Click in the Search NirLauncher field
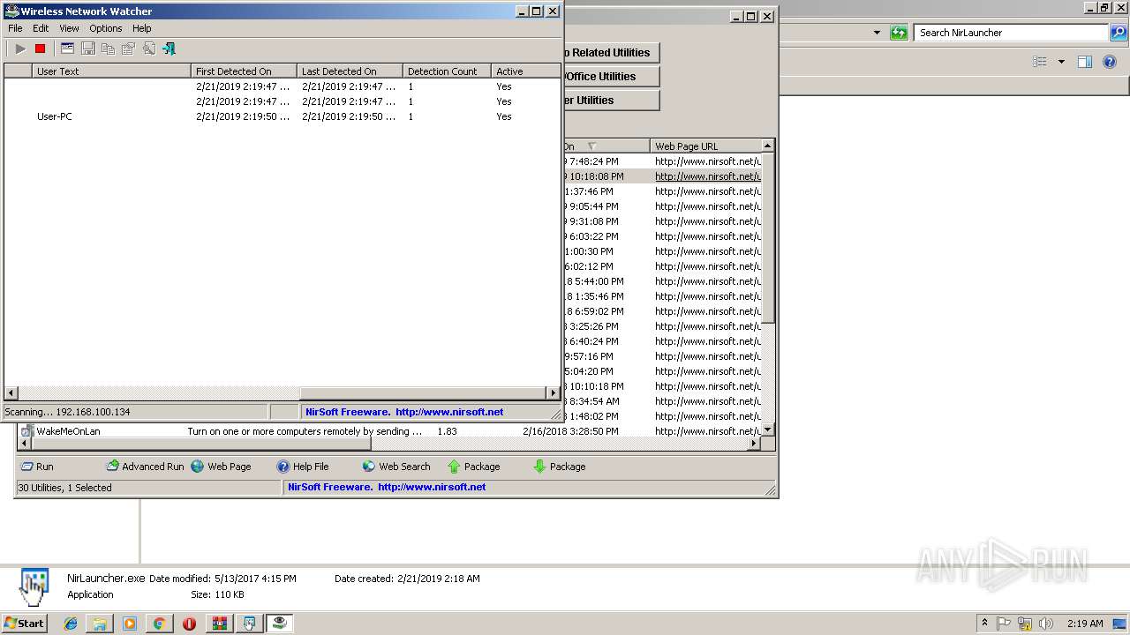 [1010, 33]
